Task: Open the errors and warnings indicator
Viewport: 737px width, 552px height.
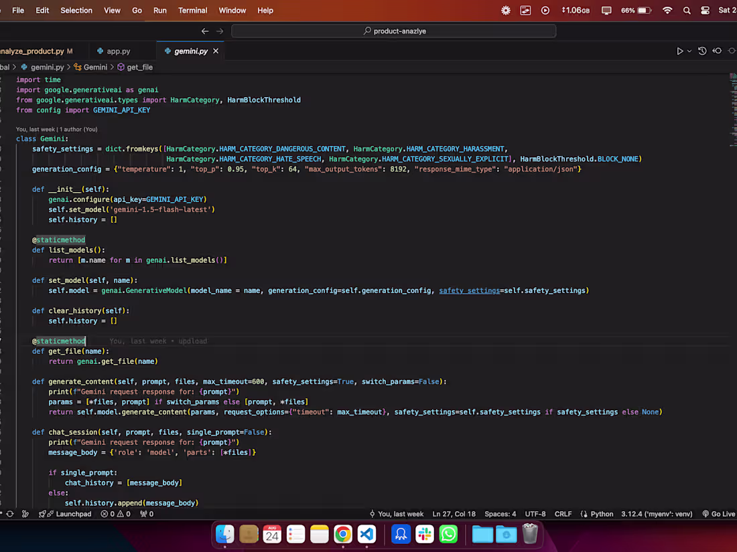Action: coord(116,514)
